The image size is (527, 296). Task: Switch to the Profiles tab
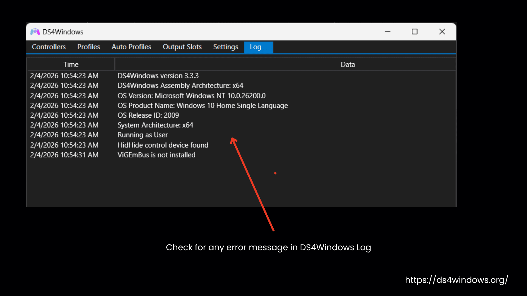[x=89, y=47]
